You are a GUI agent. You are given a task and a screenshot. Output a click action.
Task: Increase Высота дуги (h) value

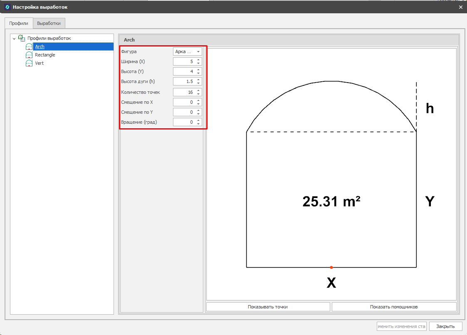(198, 80)
